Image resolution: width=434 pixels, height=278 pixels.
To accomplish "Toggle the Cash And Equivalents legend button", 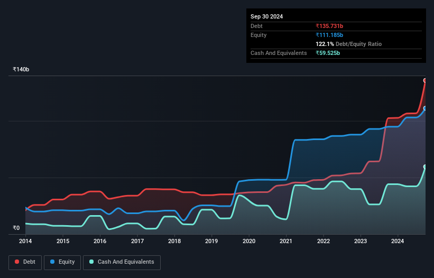I will tap(122, 262).
